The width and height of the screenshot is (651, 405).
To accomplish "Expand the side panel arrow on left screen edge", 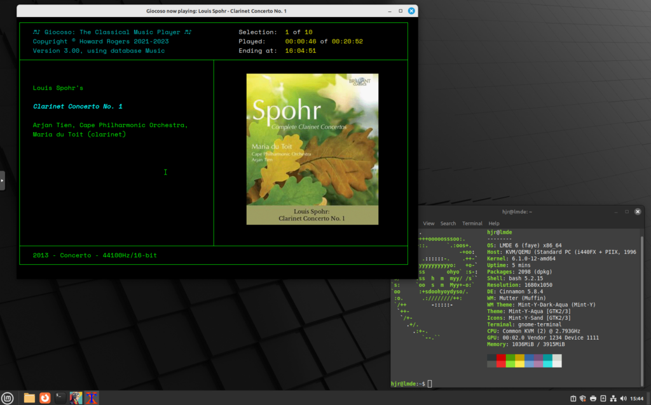I will click(2, 180).
